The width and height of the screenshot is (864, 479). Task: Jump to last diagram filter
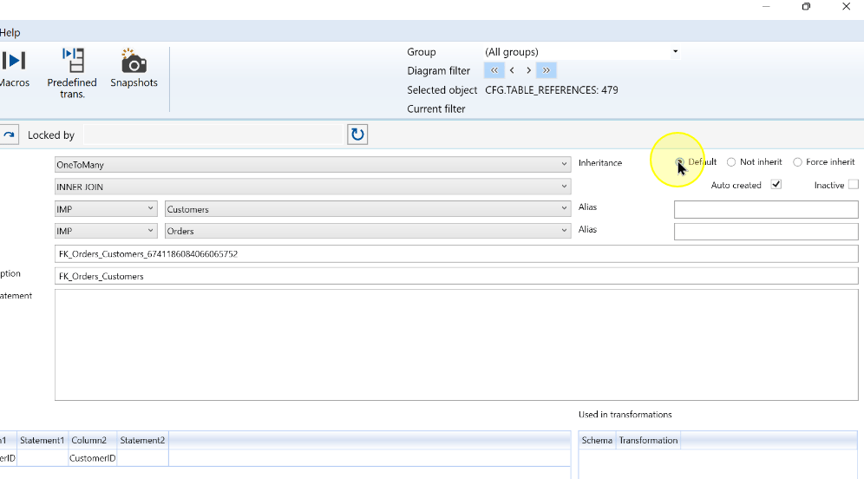coord(546,70)
